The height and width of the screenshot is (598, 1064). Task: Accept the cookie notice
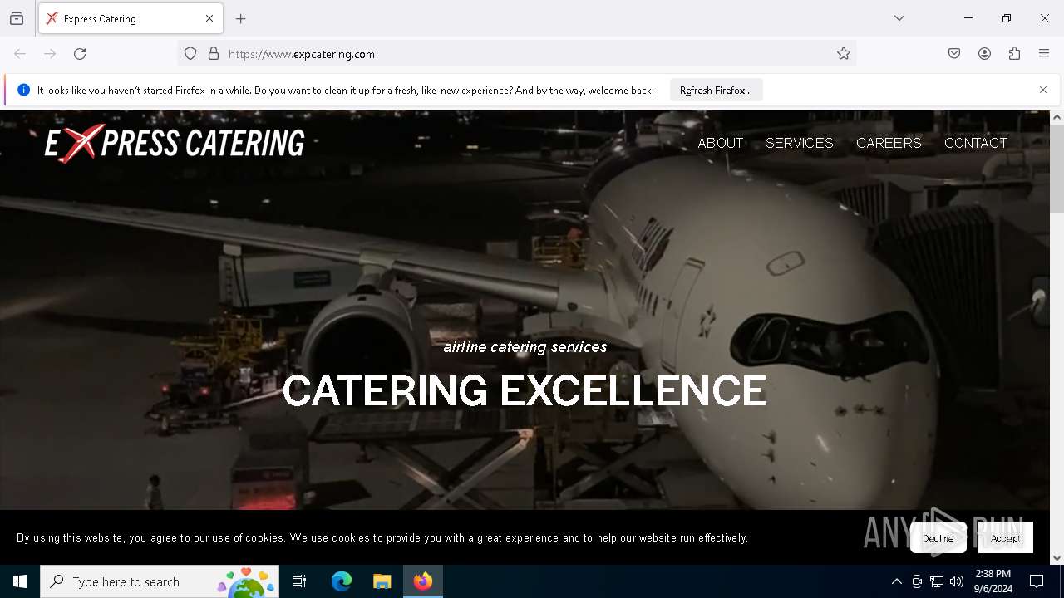1006,538
